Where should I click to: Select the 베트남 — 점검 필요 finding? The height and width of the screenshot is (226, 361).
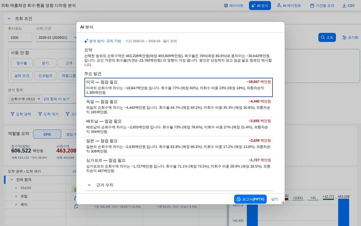(179, 126)
